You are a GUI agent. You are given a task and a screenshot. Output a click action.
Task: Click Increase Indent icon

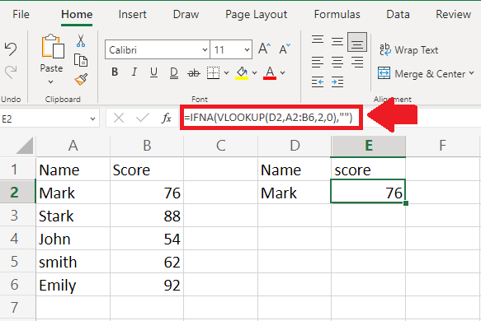click(337, 82)
